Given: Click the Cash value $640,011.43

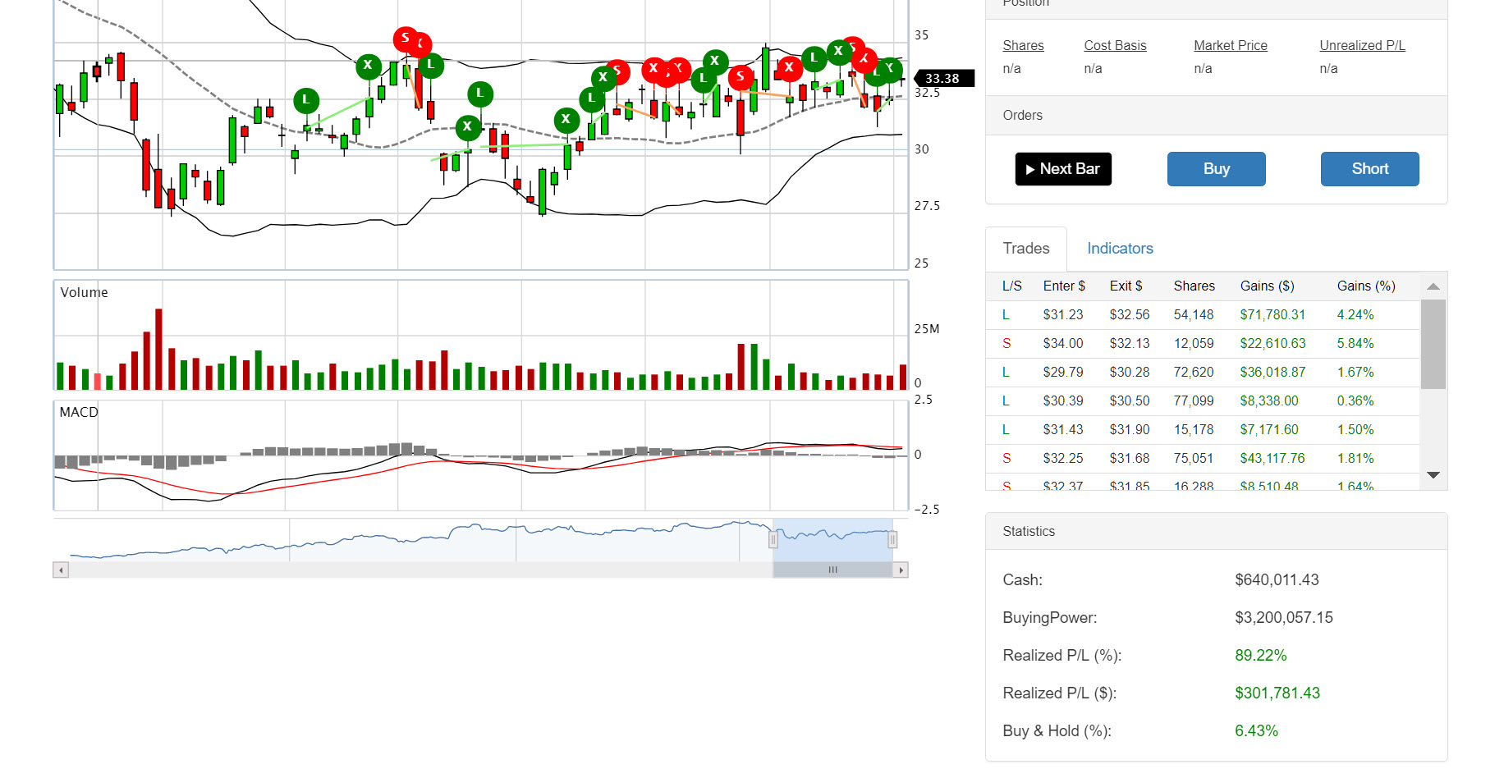Looking at the screenshot, I should (x=1277, y=580).
